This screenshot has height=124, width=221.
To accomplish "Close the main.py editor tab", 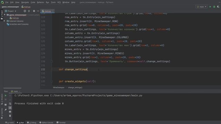I will tap(53, 11).
